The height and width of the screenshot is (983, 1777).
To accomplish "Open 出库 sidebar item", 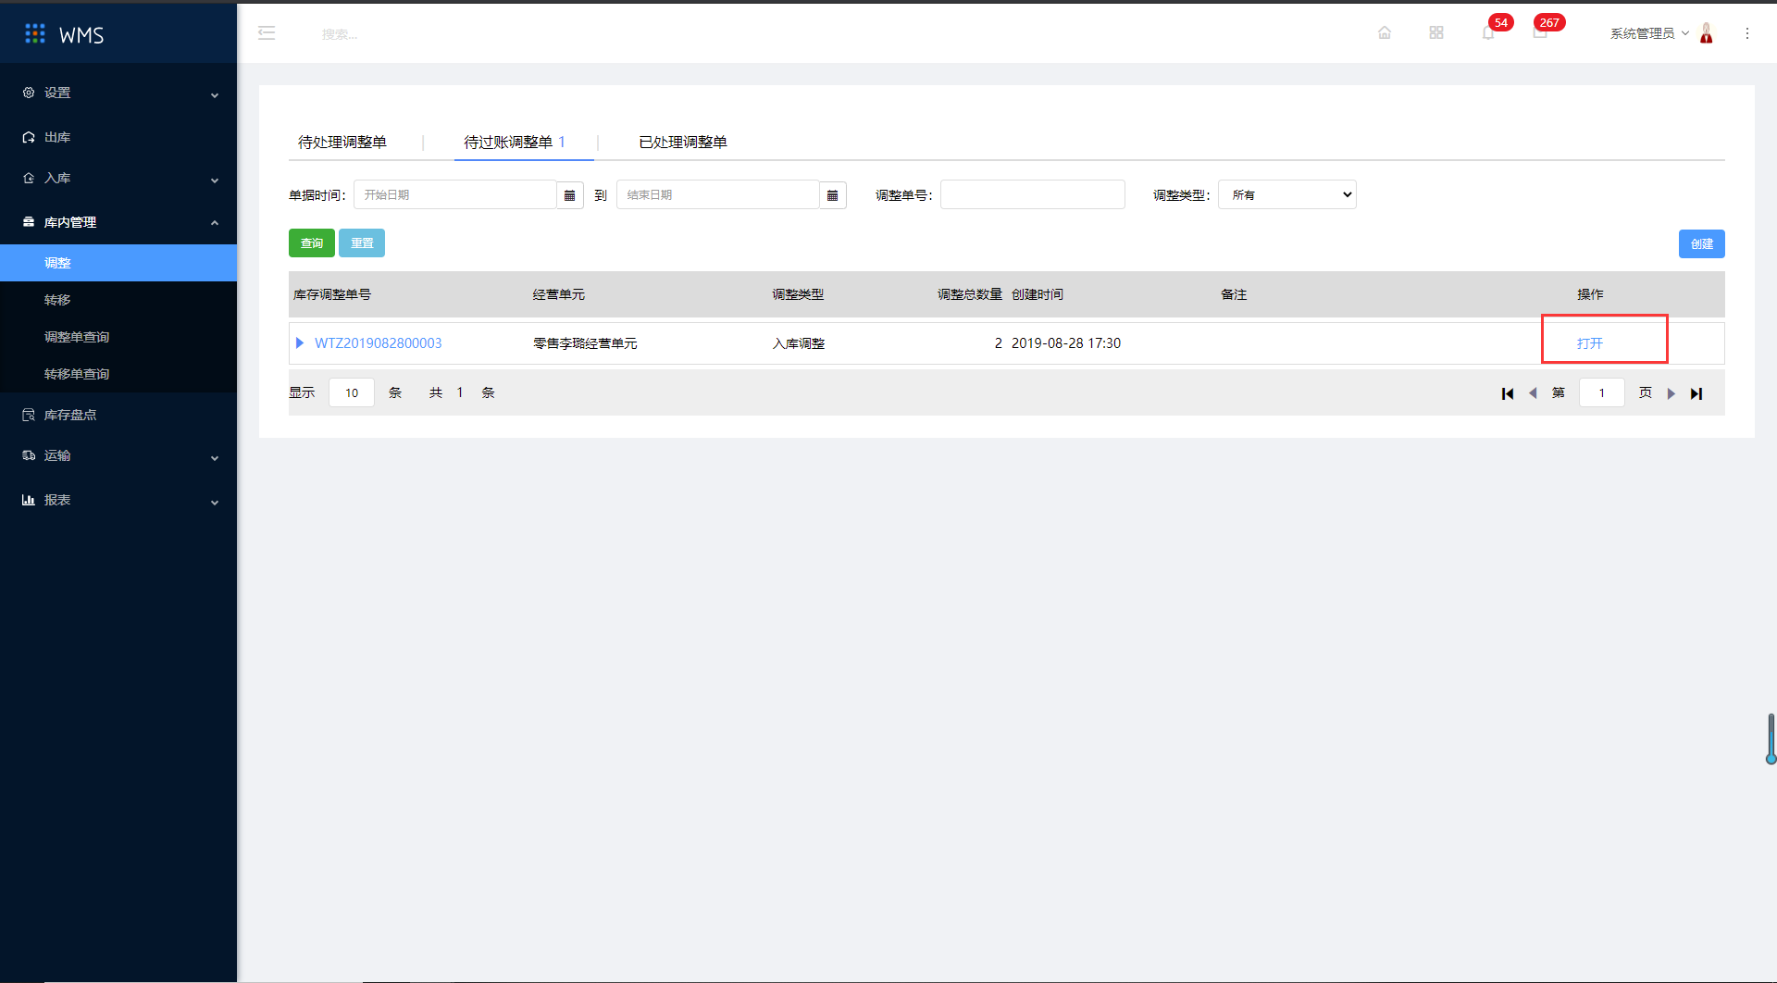I will tap(118, 137).
